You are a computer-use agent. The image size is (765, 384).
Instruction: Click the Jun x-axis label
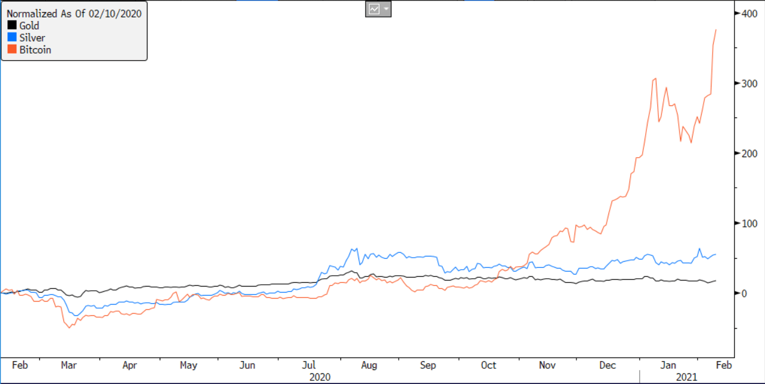tap(248, 365)
